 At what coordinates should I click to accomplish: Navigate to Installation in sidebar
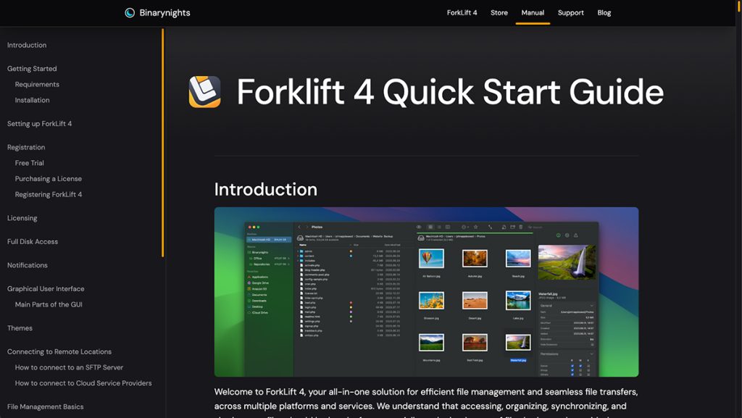coord(33,101)
